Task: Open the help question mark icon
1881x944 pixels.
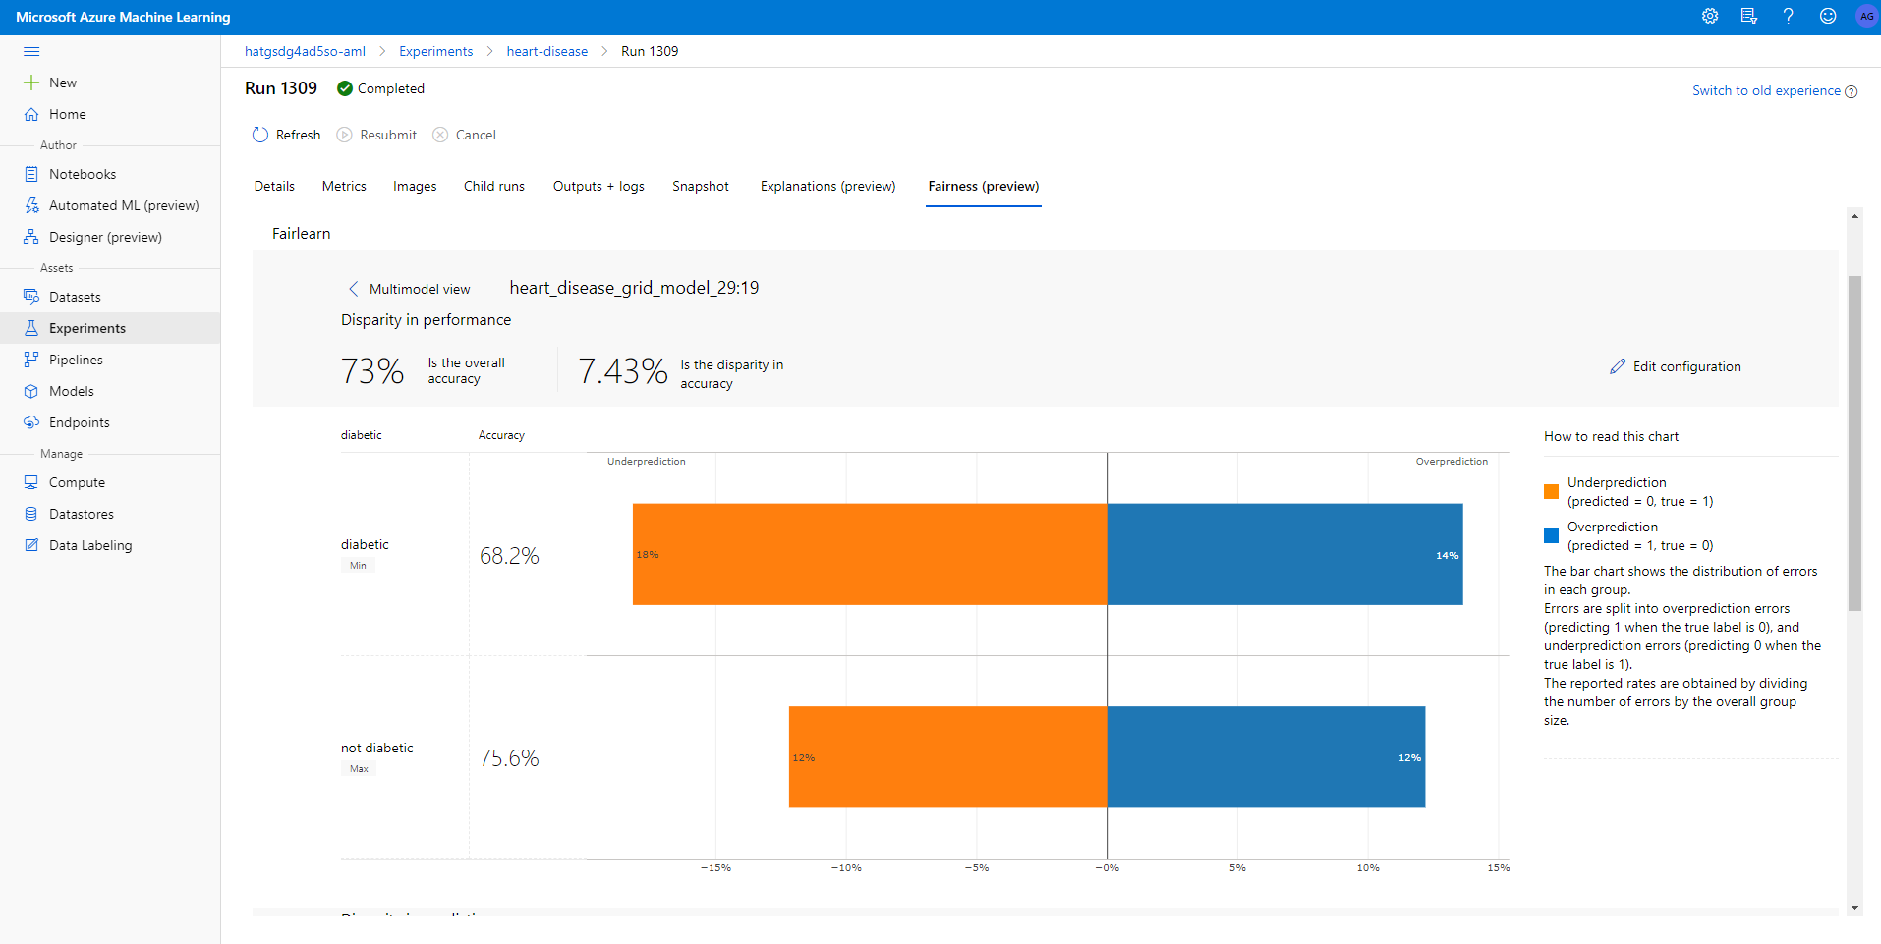Action: point(1789,16)
